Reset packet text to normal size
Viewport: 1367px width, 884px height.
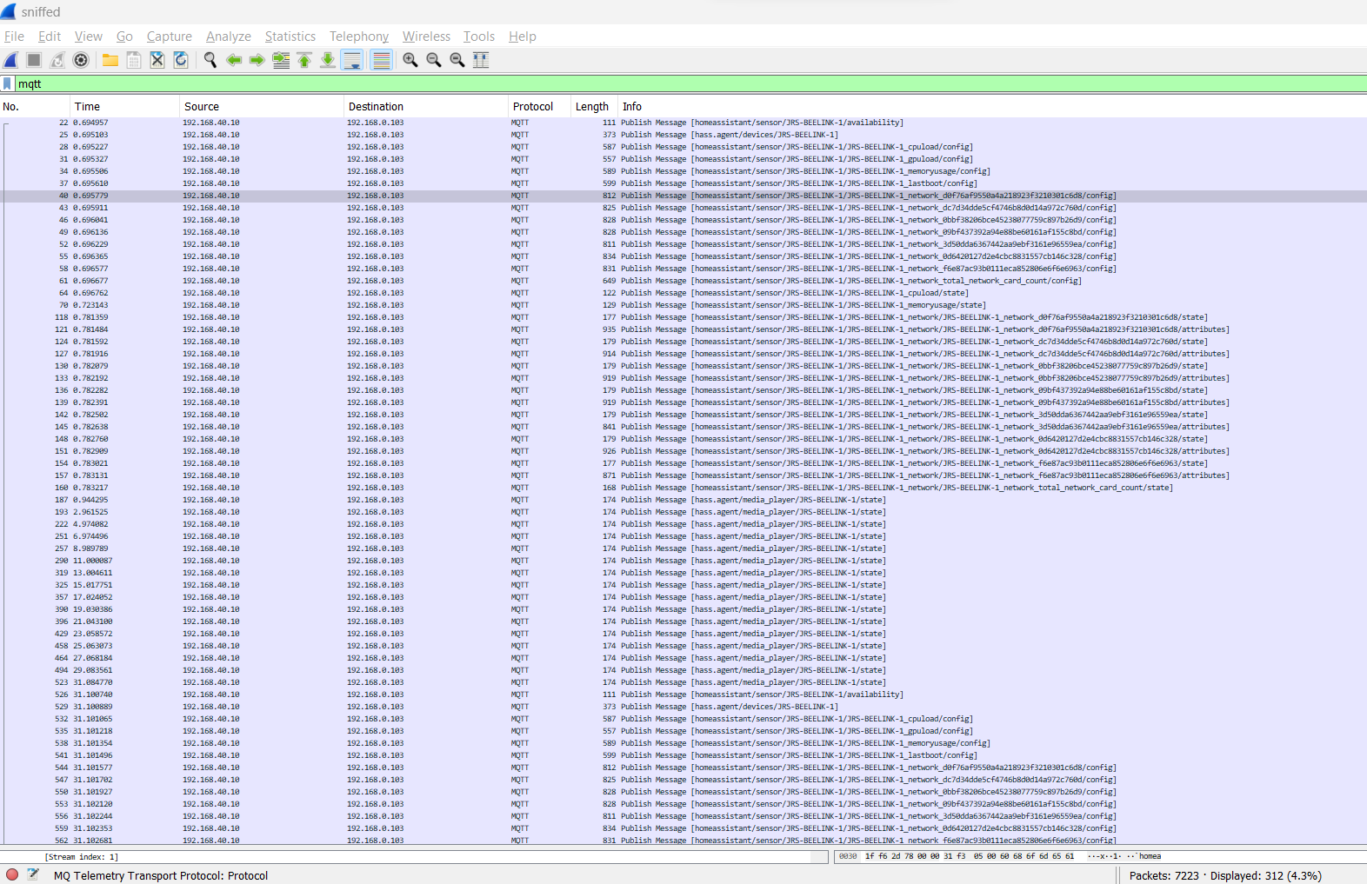coord(457,60)
